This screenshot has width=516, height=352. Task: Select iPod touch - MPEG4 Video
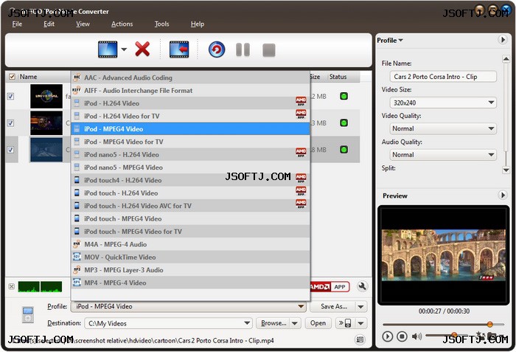190,219
